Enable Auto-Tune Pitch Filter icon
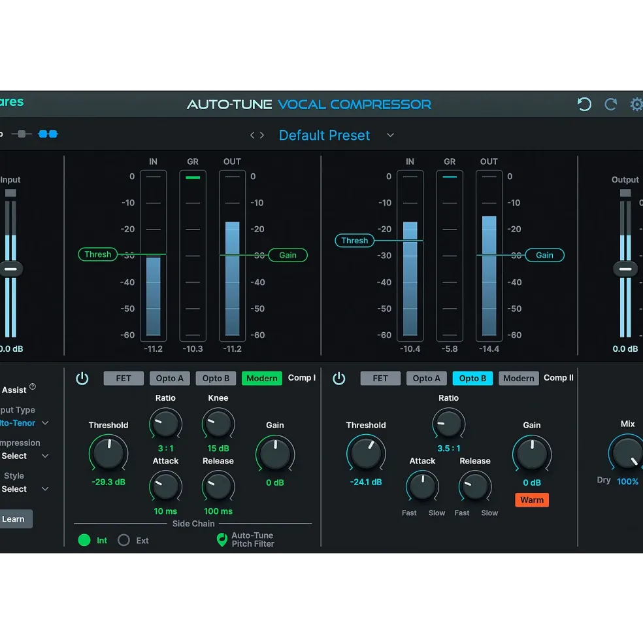Viewport: 643px width, 644px height. coord(222,539)
